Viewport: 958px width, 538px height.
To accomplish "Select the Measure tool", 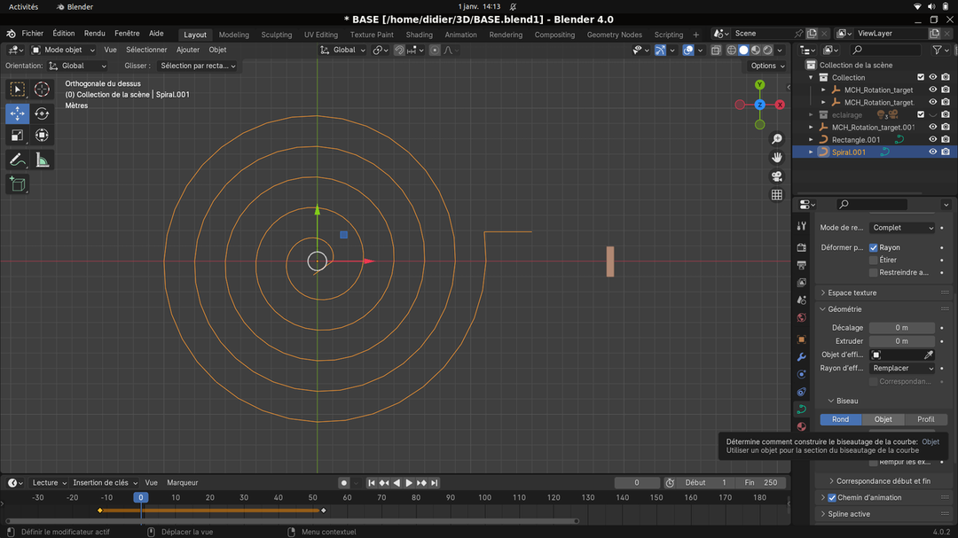I will click(42, 160).
